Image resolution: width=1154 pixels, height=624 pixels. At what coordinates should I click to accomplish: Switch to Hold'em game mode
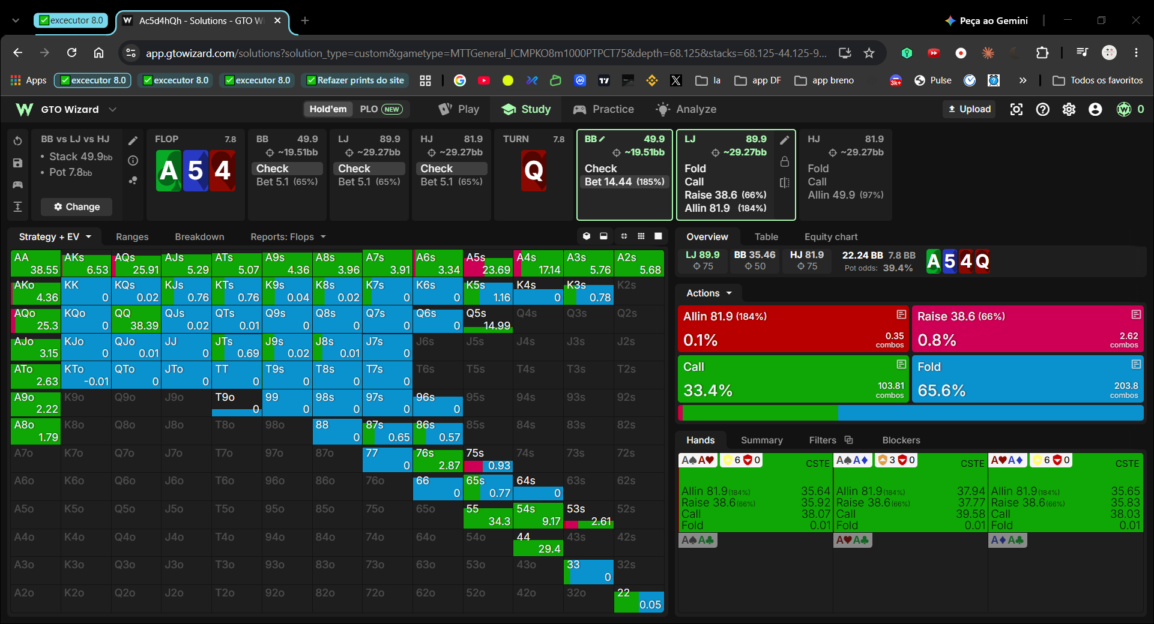(x=328, y=109)
